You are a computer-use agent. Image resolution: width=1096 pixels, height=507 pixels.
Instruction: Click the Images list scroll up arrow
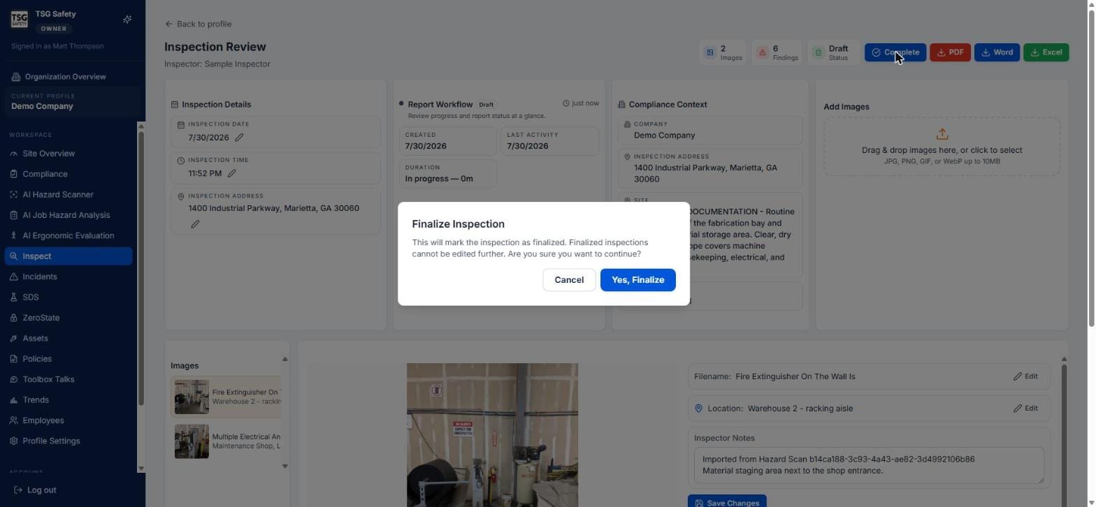pos(284,359)
